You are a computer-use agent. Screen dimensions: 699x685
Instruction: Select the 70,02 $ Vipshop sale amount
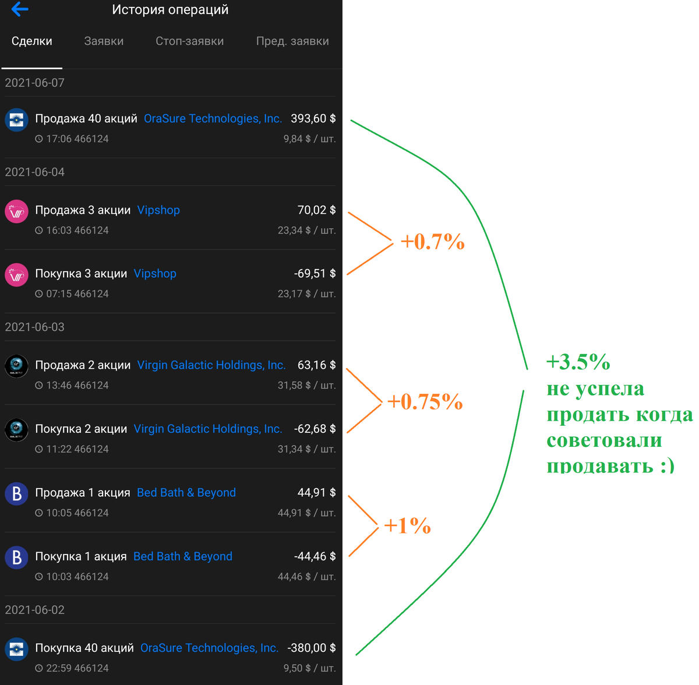(316, 210)
